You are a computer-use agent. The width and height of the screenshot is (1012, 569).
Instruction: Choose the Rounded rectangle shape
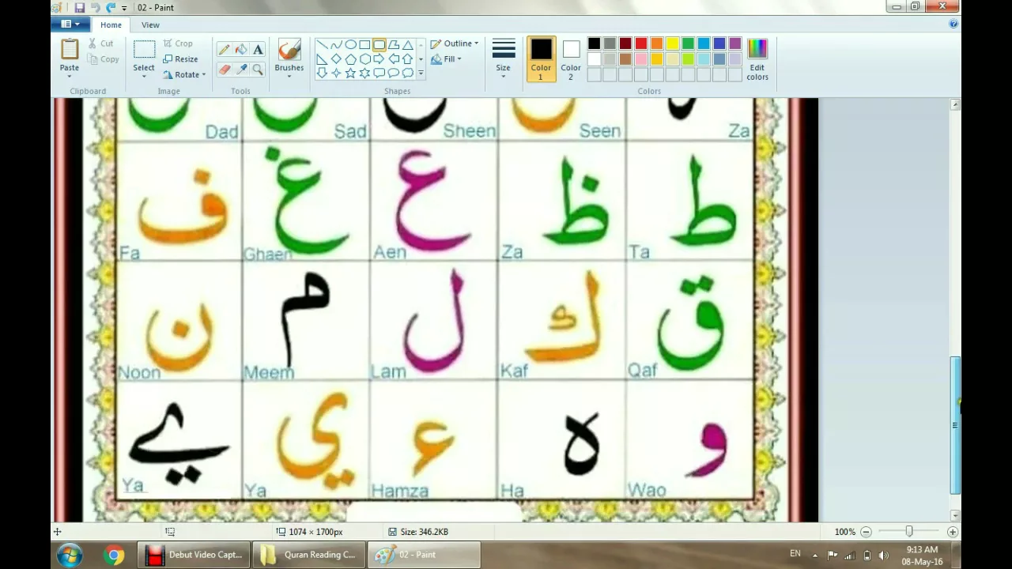point(379,45)
